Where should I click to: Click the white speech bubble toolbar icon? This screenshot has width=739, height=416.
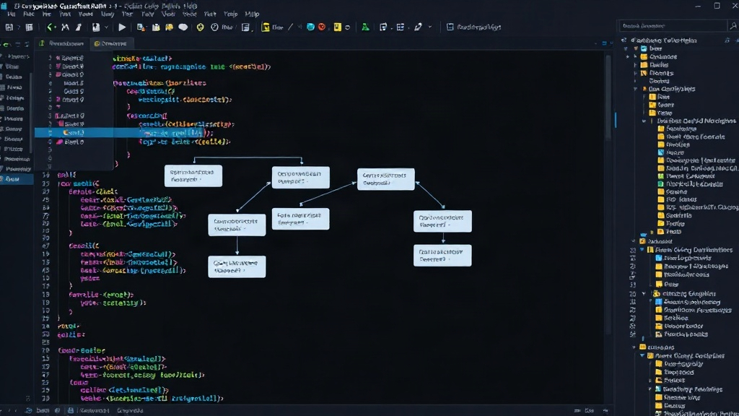click(x=183, y=27)
